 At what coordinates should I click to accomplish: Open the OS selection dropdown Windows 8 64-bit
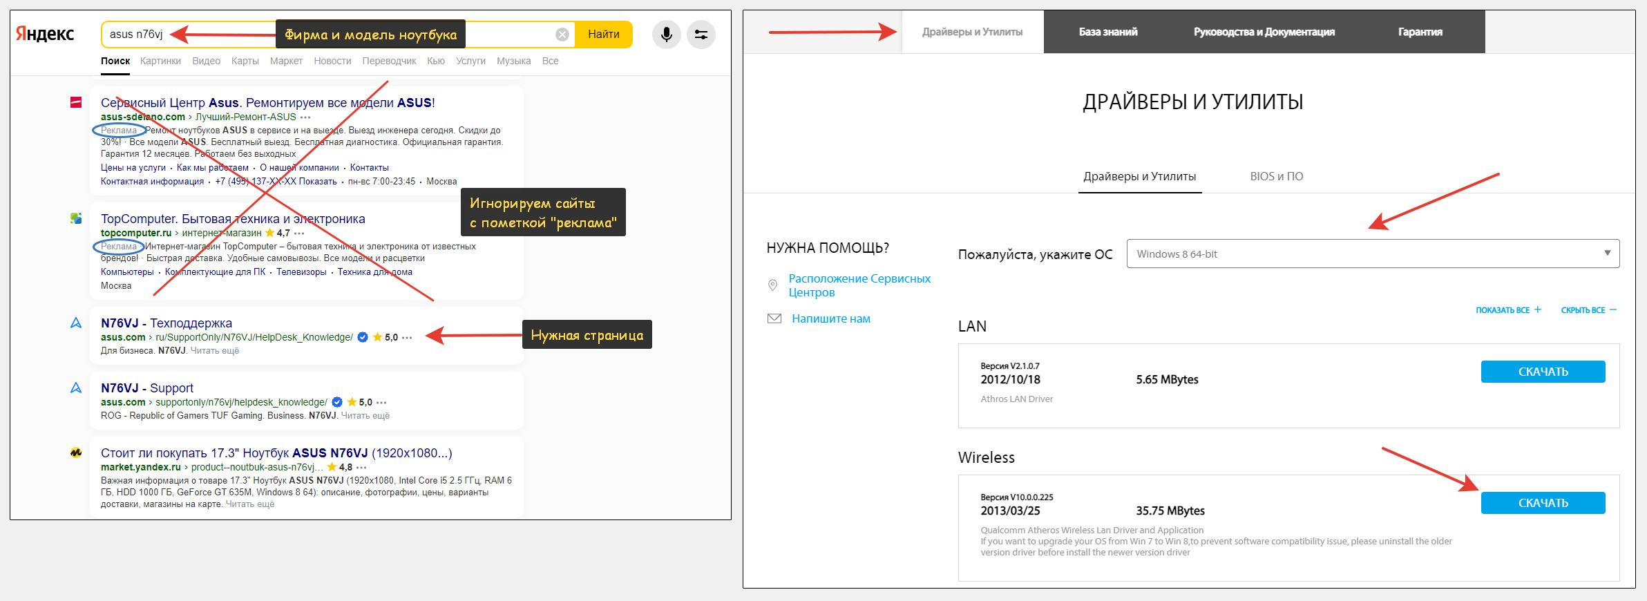[x=1373, y=254]
